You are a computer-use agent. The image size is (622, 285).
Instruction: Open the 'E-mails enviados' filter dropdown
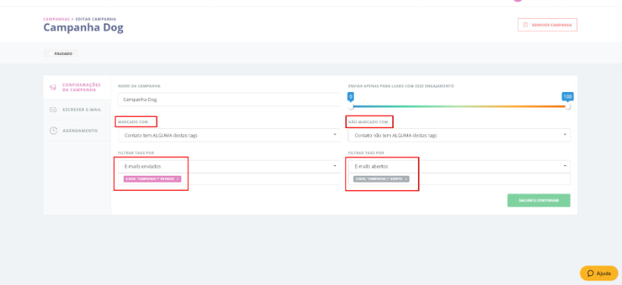[x=229, y=166]
